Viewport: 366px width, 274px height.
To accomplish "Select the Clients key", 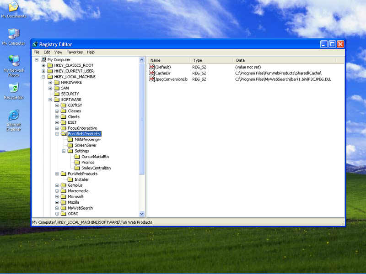I will pyautogui.click(x=74, y=117).
